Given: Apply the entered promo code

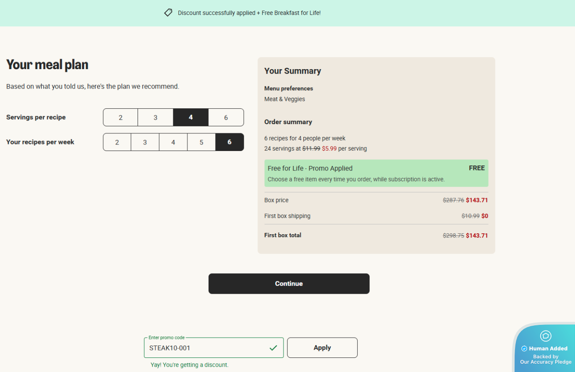Looking at the screenshot, I should [x=322, y=348].
